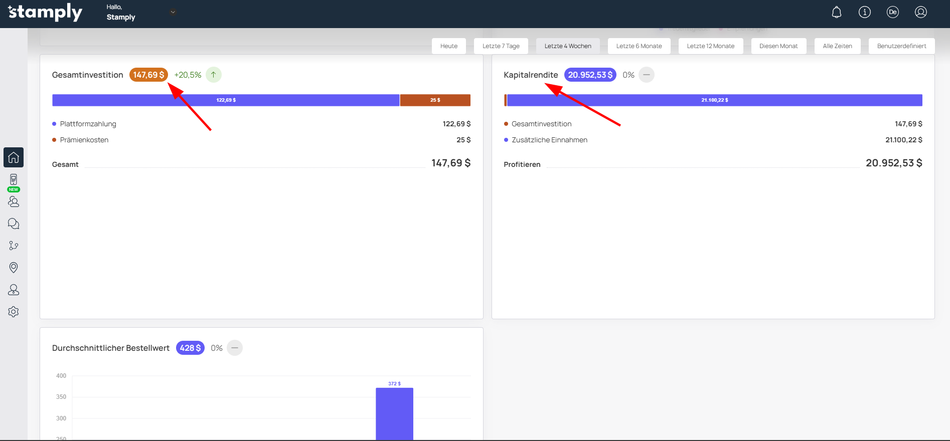Open the customers group icon in sidebar

[x=14, y=202]
